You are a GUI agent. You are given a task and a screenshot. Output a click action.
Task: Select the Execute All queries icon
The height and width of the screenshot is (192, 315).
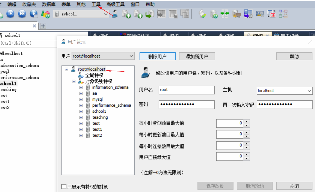22,14
